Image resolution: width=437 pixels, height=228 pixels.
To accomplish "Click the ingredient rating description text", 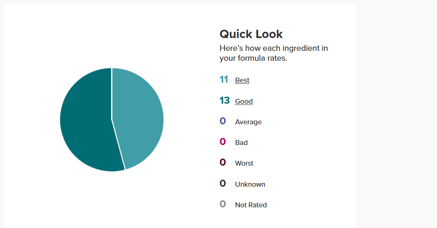I will [x=273, y=53].
